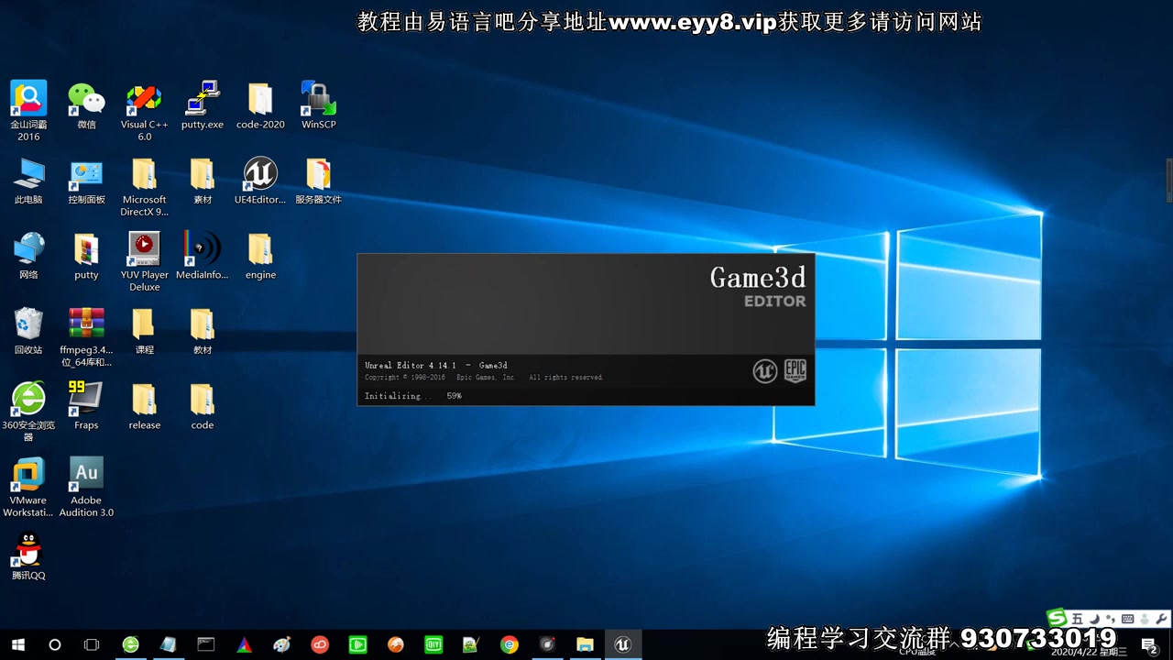The width and height of the screenshot is (1173, 660).
Task: Click the Cortana search circle on taskbar
Action: (x=55, y=644)
